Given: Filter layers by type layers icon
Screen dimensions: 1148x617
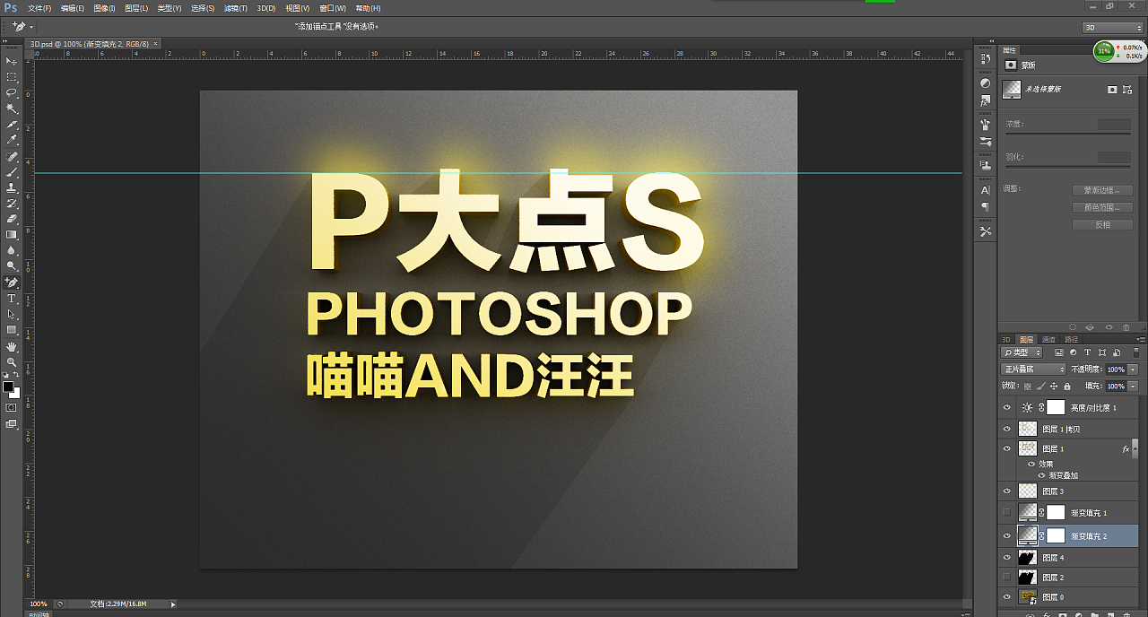Looking at the screenshot, I should [1087, 352].
